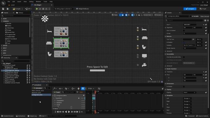
Task: Toggle the Size To Content checkbox
Action: point(184,30)
